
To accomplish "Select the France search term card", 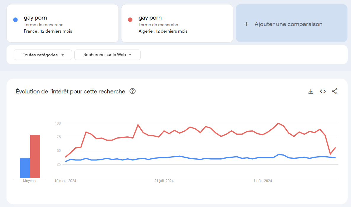I will pyautogui.click(x=63, y=23).
